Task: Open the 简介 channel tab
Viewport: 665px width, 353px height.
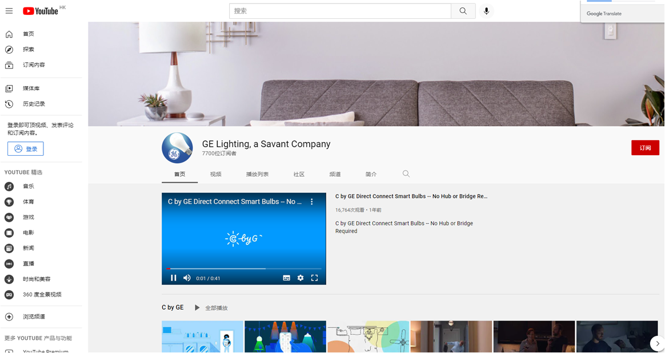Action: click(371, 175)
